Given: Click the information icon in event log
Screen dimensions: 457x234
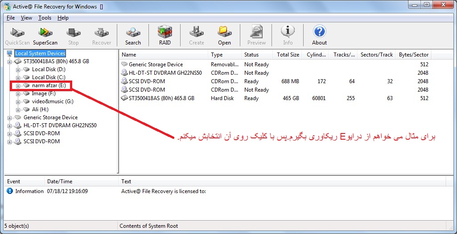Looking at the screenshot, I should [10, 191].
